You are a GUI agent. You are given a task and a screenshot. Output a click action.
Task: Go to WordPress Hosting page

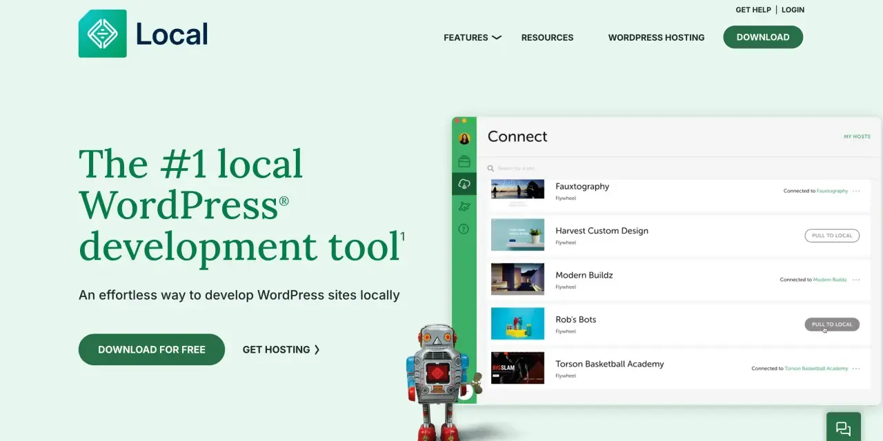click(656, 37)
